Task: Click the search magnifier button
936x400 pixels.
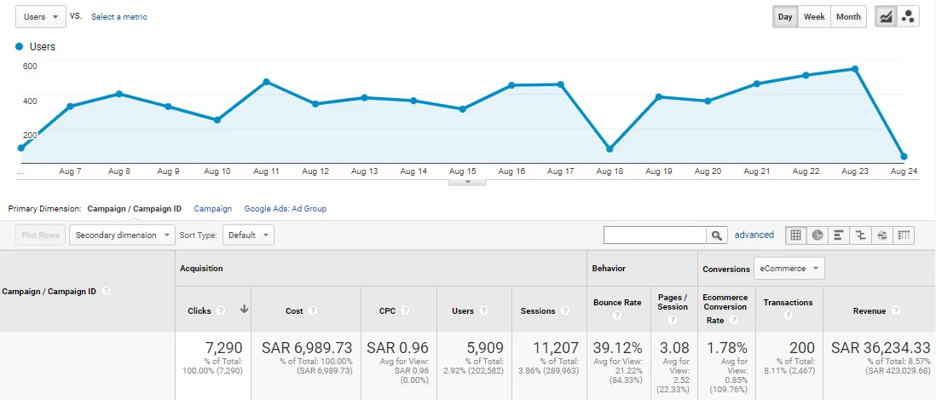Action: pos(717,235)
